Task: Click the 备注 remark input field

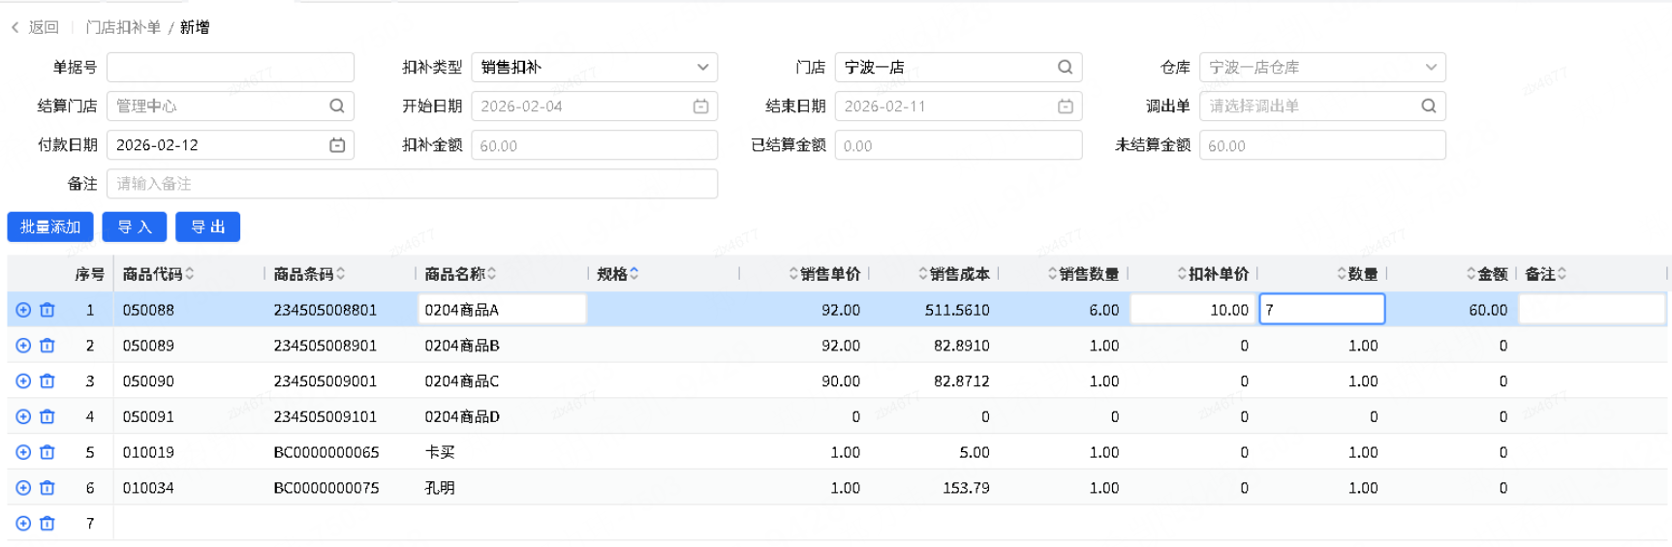Action: 412,184
